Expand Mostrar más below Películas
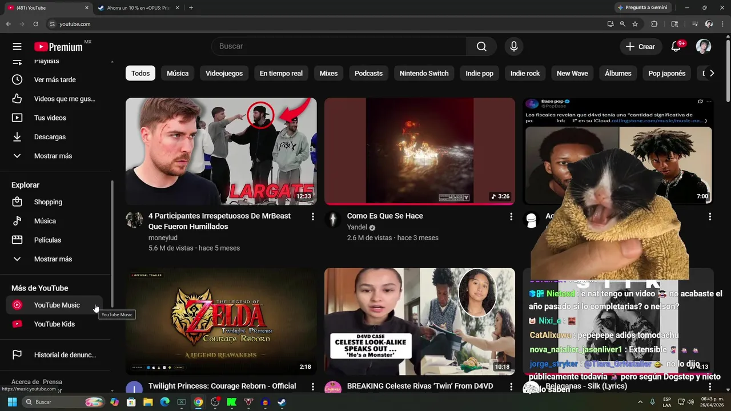Screen dimensions: 731x411 tap(55, 259)
